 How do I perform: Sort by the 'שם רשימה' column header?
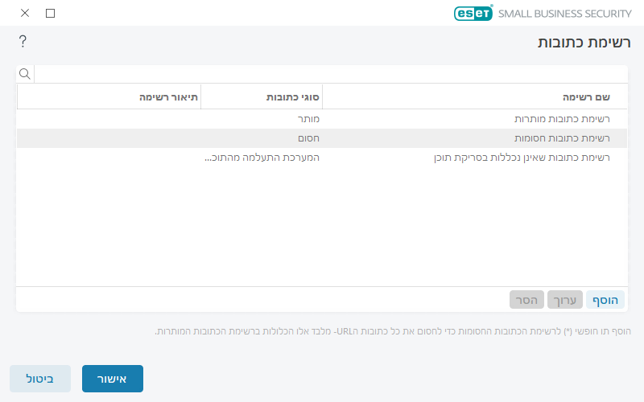[586, 96]
